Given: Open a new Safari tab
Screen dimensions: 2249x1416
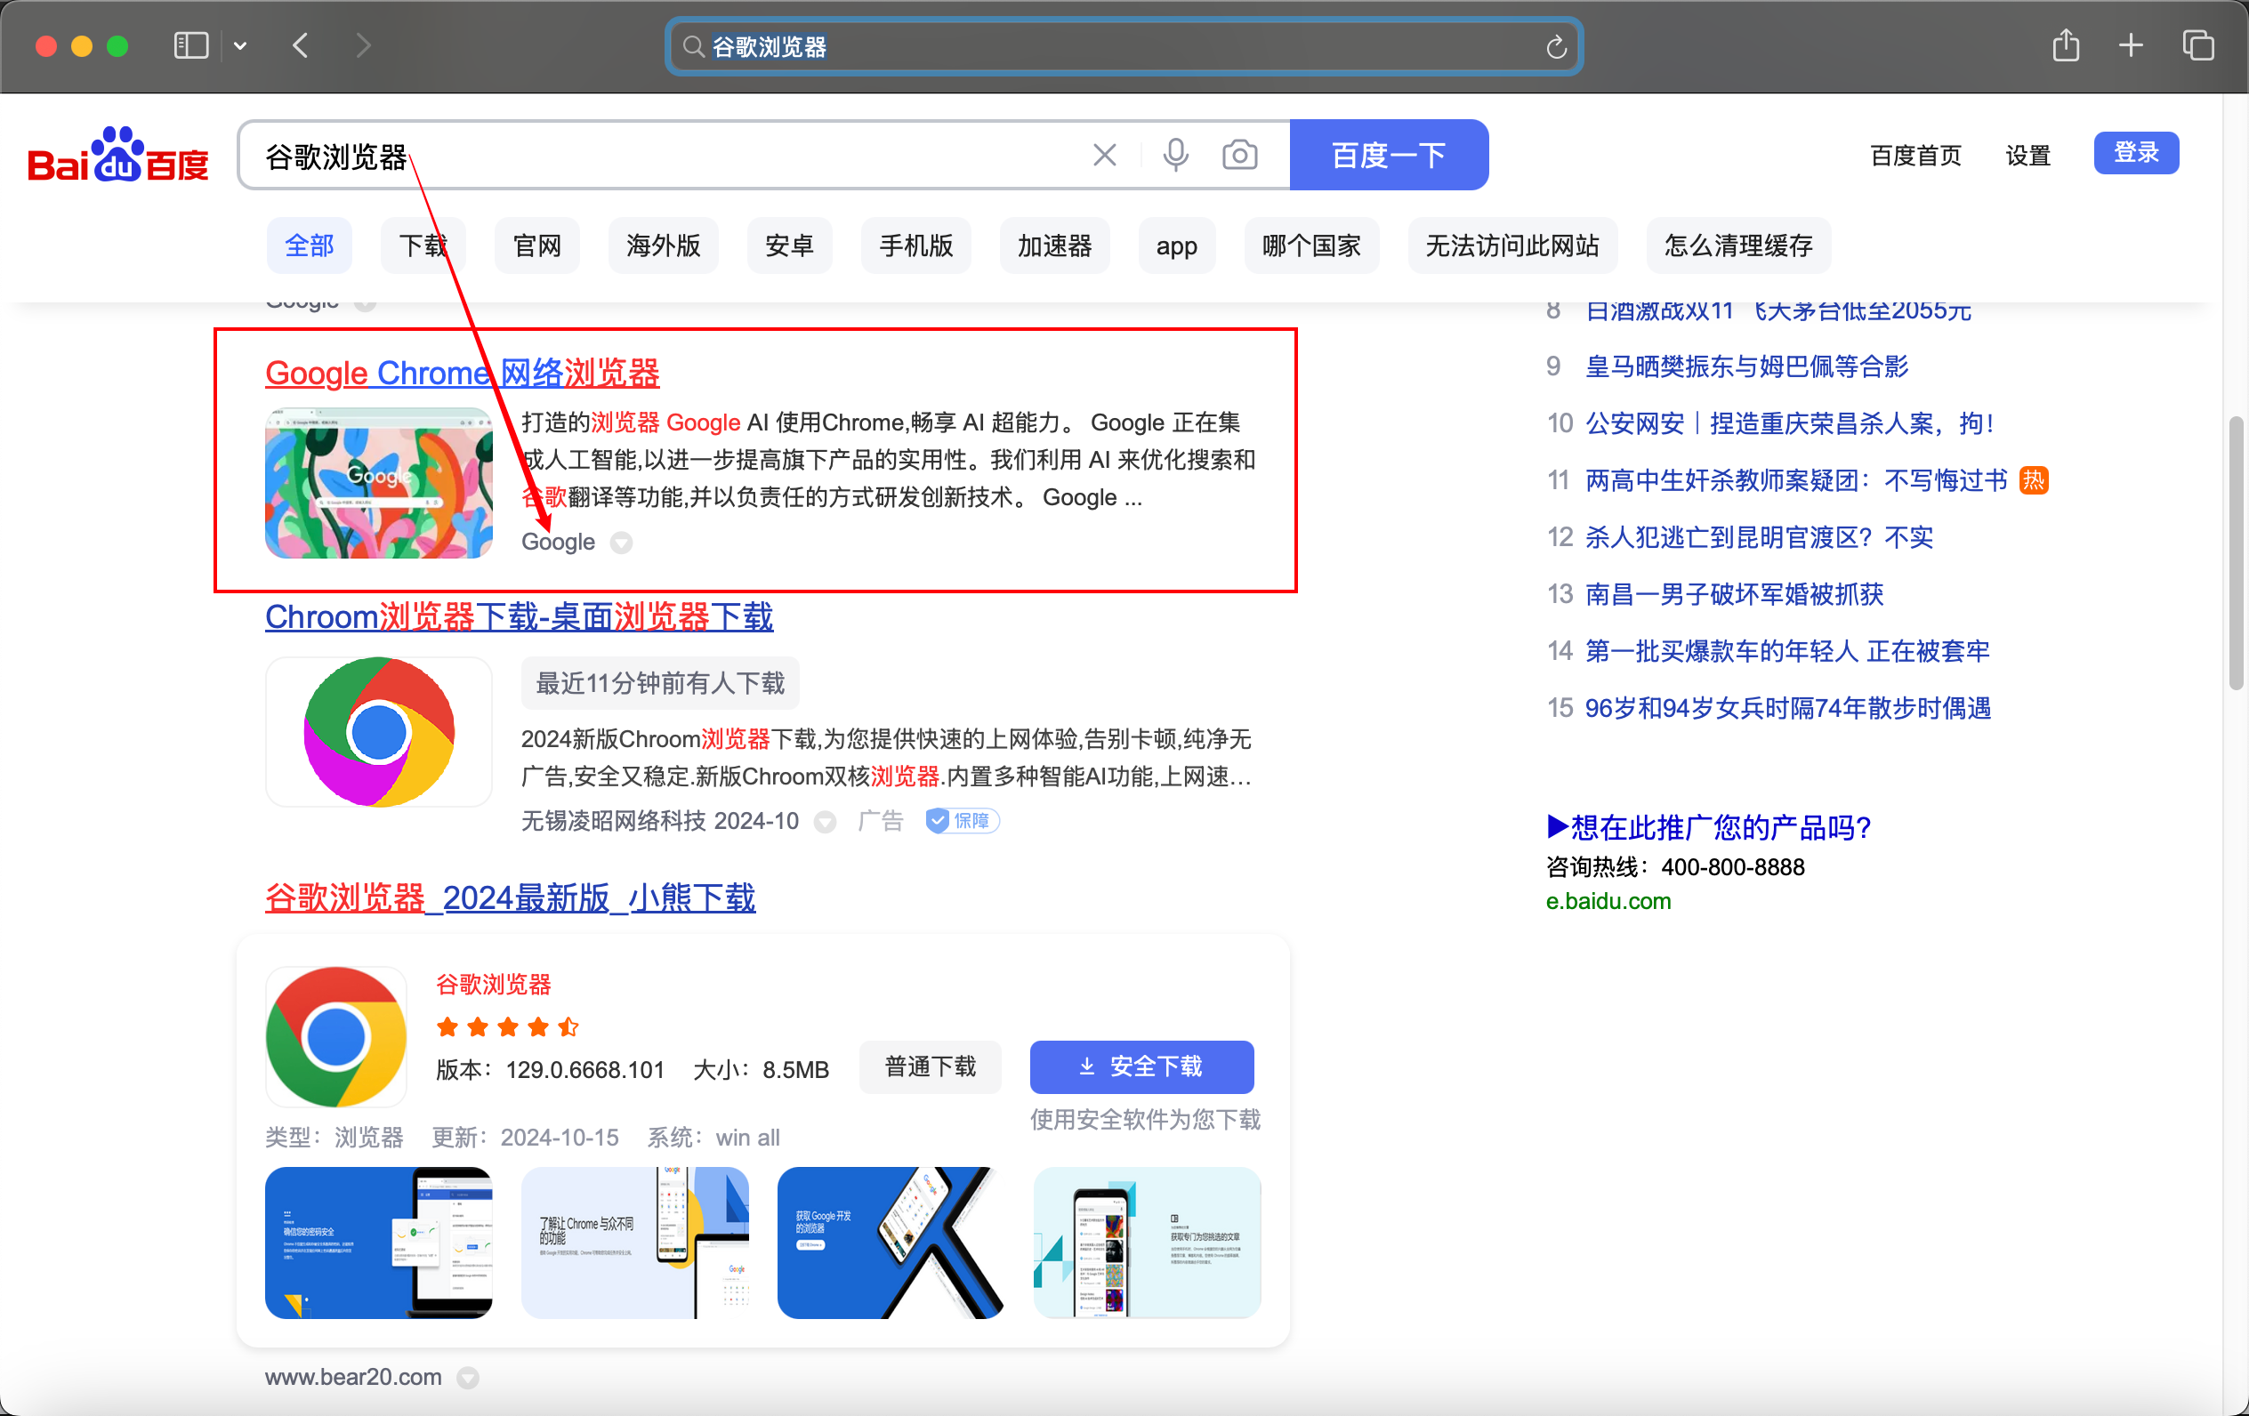Looking at the screenshot, I should point(2131,45).
